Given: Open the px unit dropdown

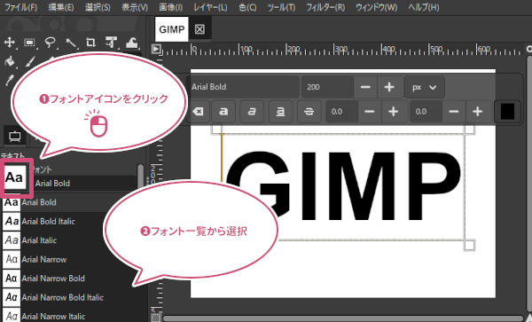Looking at the screenshot, I should 425,87.
